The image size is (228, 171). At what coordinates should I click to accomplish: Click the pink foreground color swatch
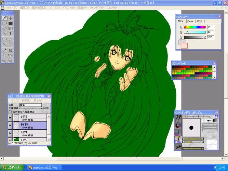[x=184, y=46]
